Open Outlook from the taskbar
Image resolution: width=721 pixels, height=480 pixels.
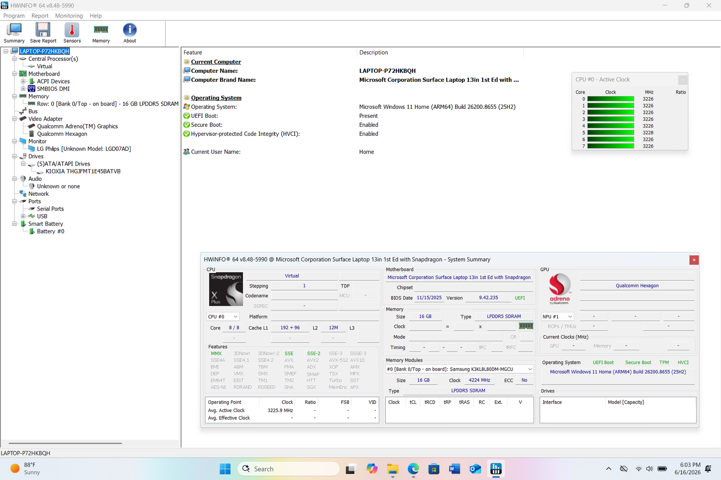[475, 469]
